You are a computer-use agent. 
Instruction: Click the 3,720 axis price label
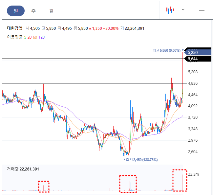point(193,117)
